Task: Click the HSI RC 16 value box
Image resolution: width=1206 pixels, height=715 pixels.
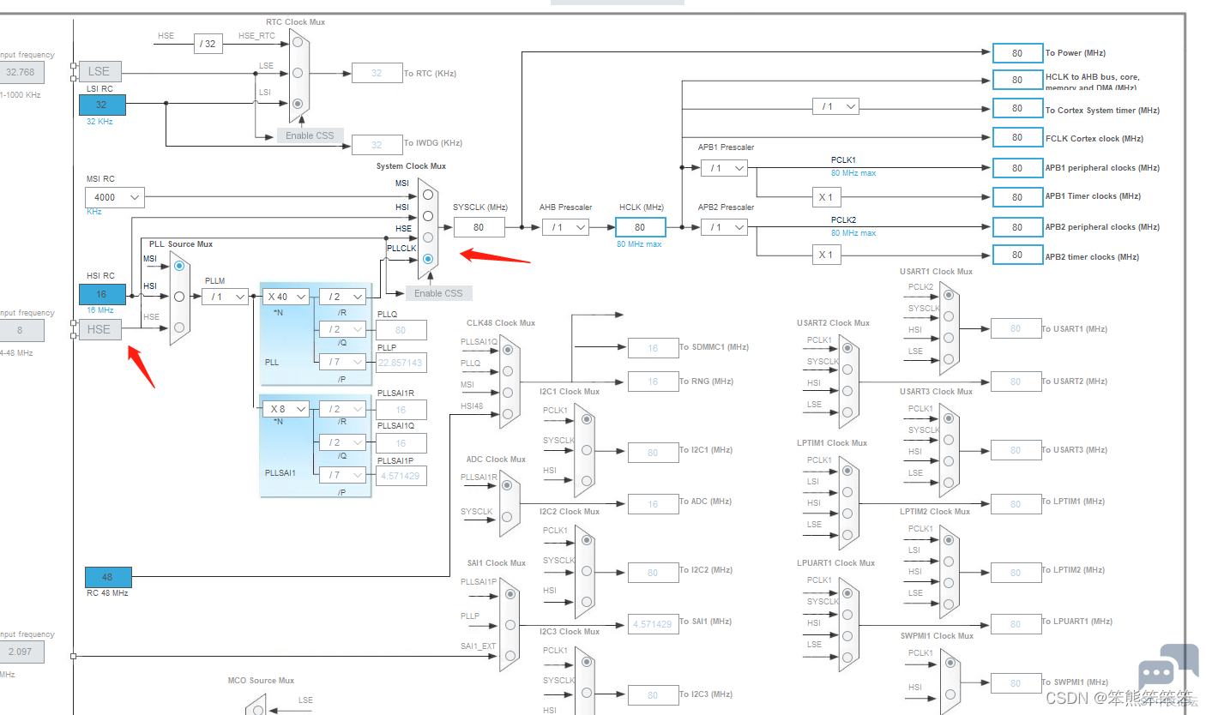Action: tap(102, 294)
